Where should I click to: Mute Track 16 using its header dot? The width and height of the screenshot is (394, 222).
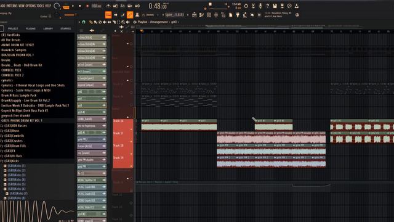point(131,129)
